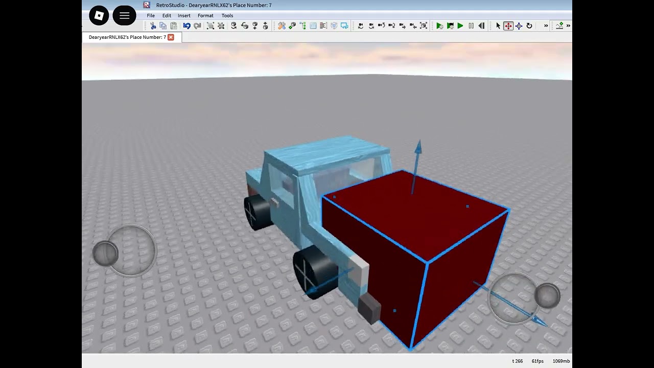Viewport: 654px width, 368px height.
Task: Open the File menu
Action: pos(151,15)
